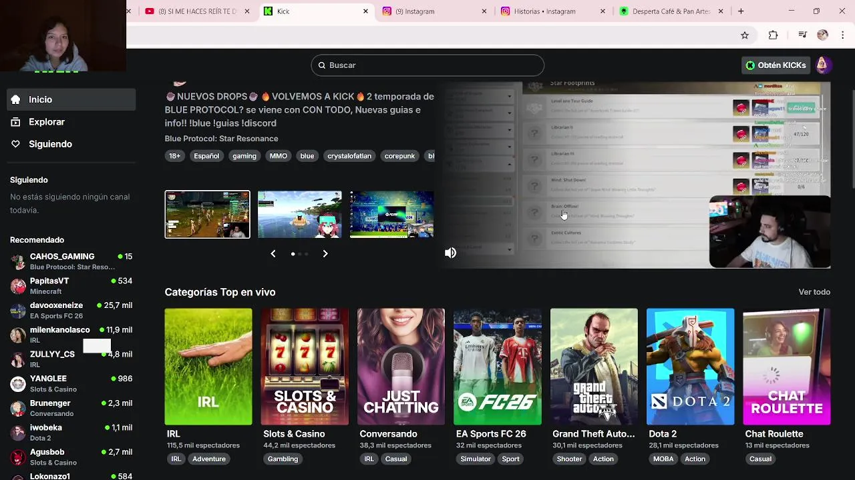Open the IRL category card
Image resolution: width=855 pixels, height=480 pixels.
[208, 367]
